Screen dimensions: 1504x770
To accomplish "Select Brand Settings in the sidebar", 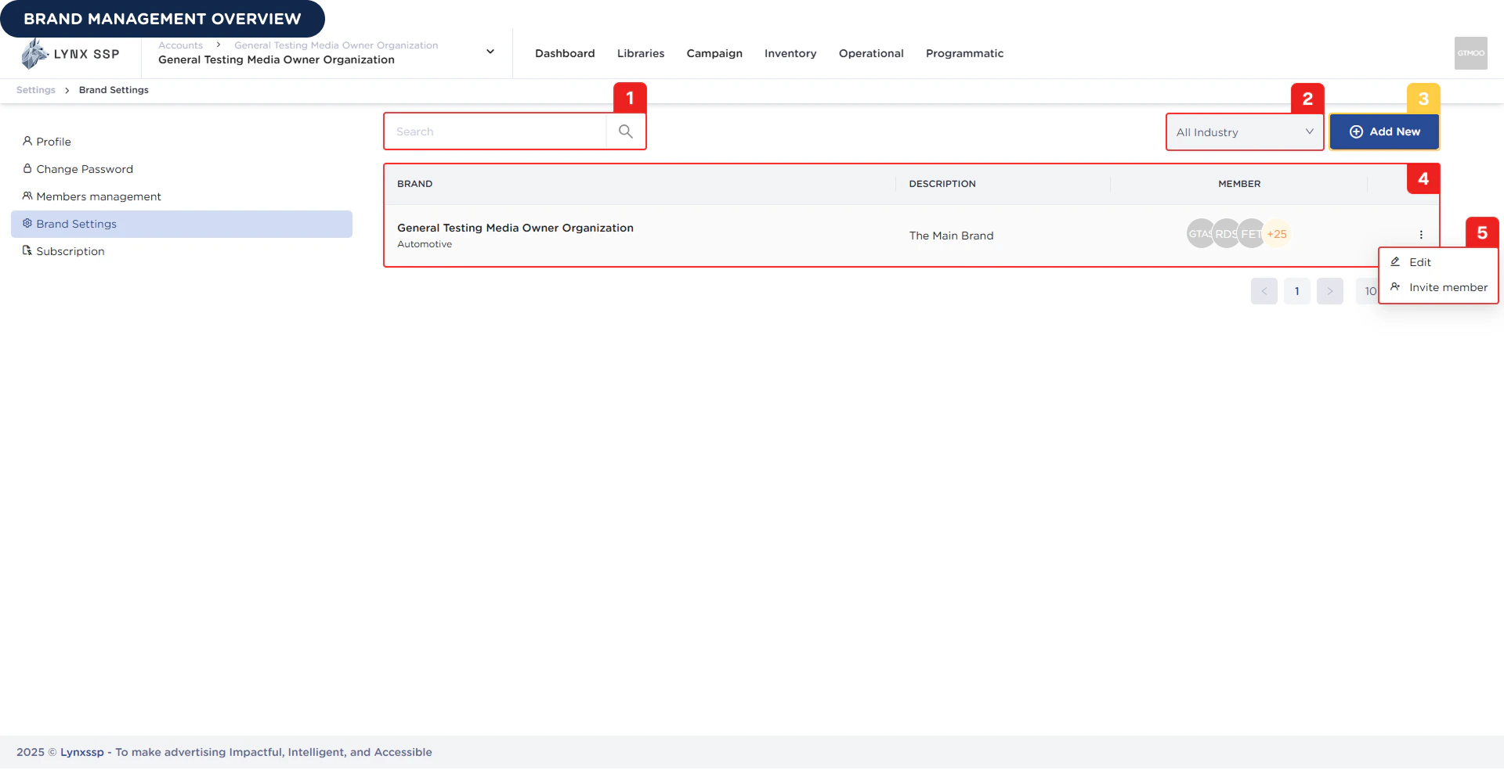I will [x=182, y=224].
